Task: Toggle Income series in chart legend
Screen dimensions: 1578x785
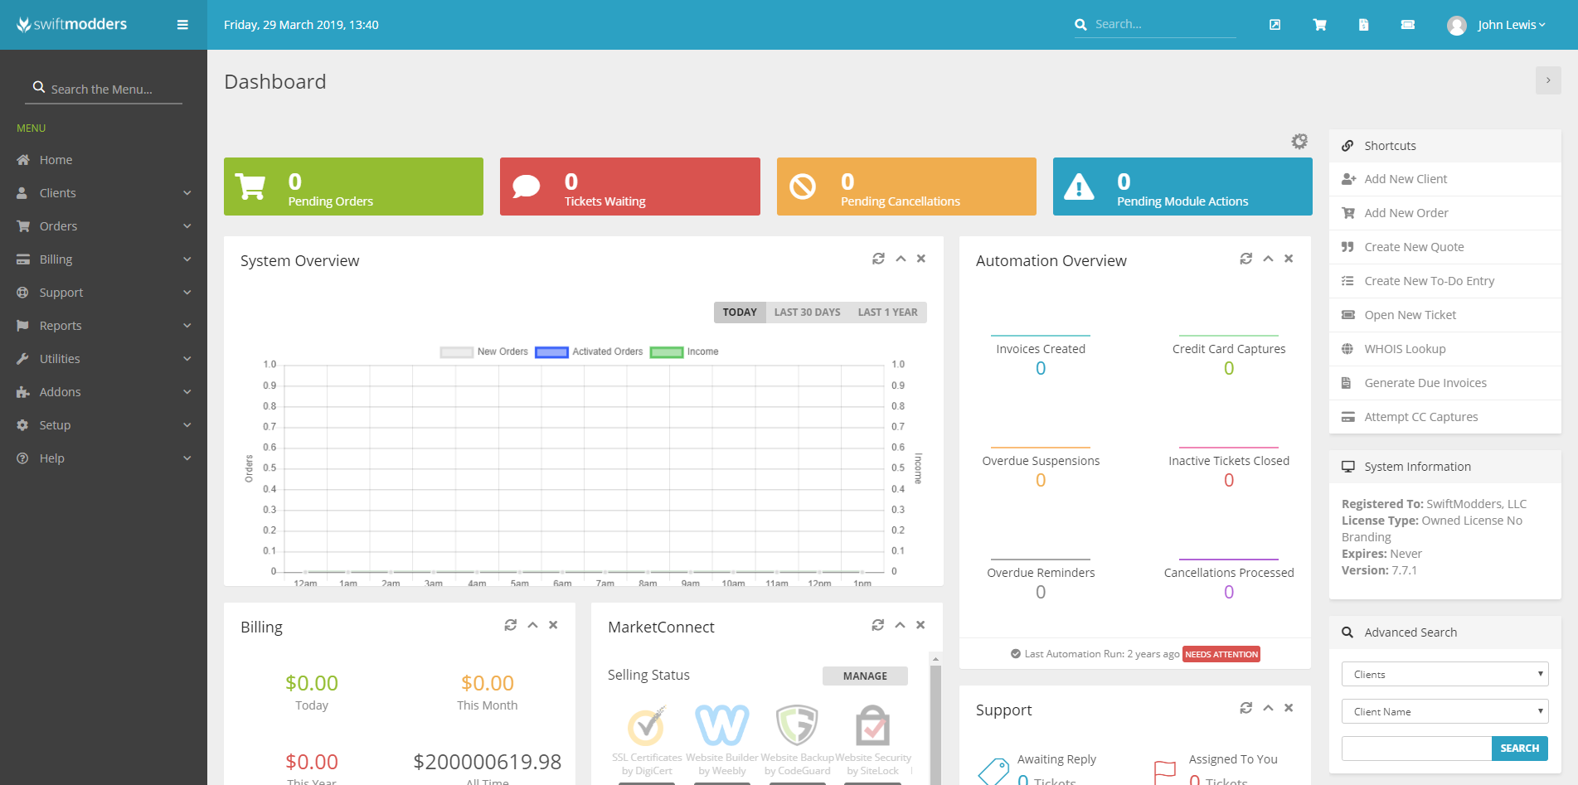Action: pos(684,351)
